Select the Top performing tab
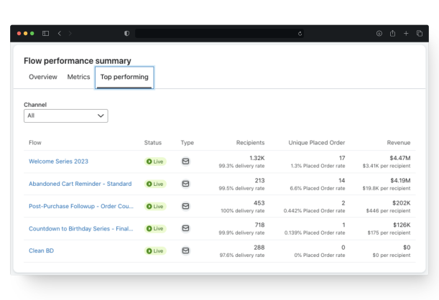 pyautogui.click(x=124, y=77)
